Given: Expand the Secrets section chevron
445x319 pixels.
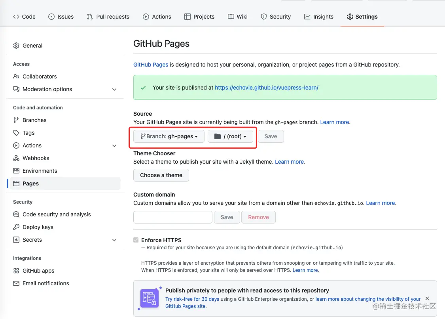Looking at the screenshot, I should pos(114,240).
